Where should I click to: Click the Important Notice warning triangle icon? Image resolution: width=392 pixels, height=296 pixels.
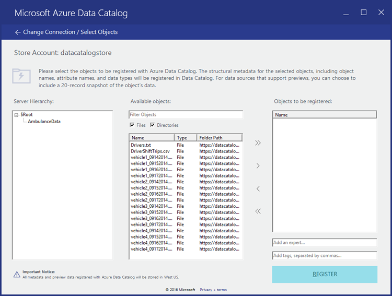[17, 275]
